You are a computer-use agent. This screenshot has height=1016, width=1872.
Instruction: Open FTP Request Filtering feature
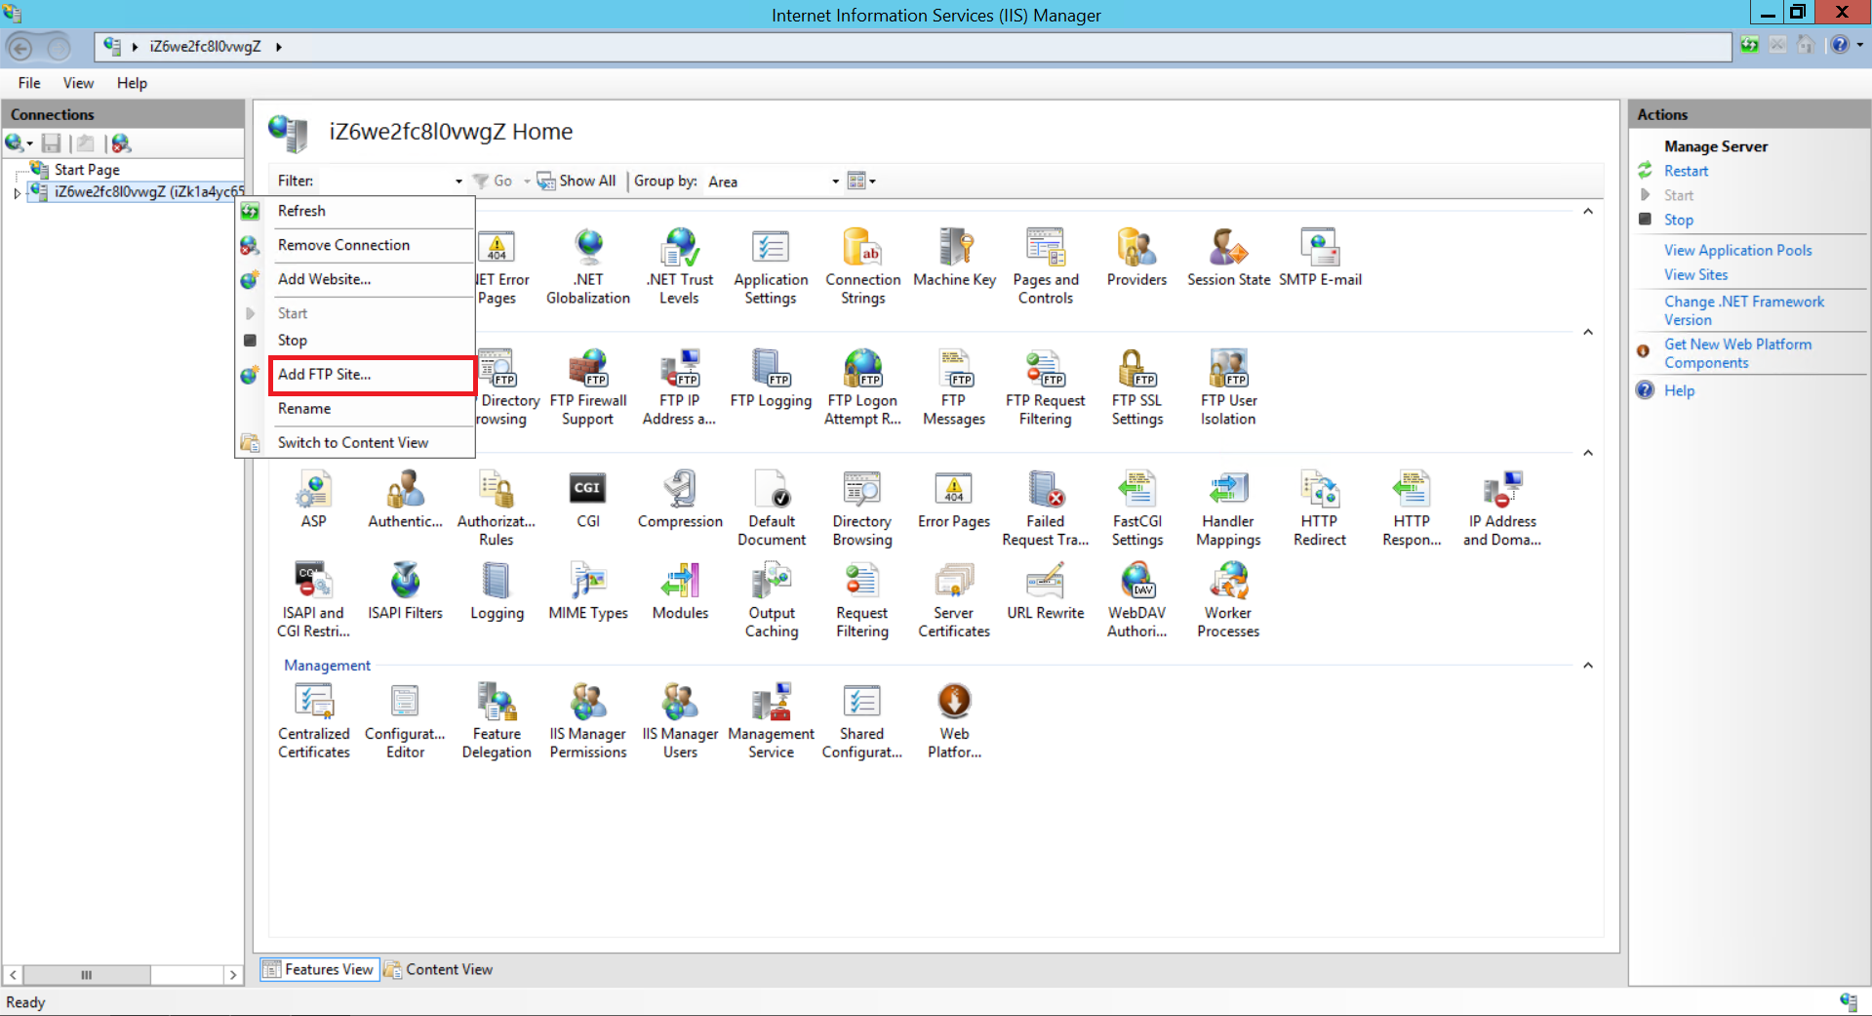click(1046, 387)
